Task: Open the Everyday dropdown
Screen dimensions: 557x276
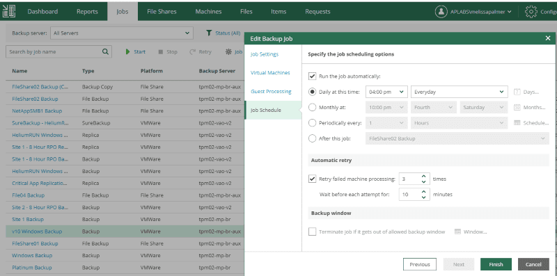Action: coord(459,92)
